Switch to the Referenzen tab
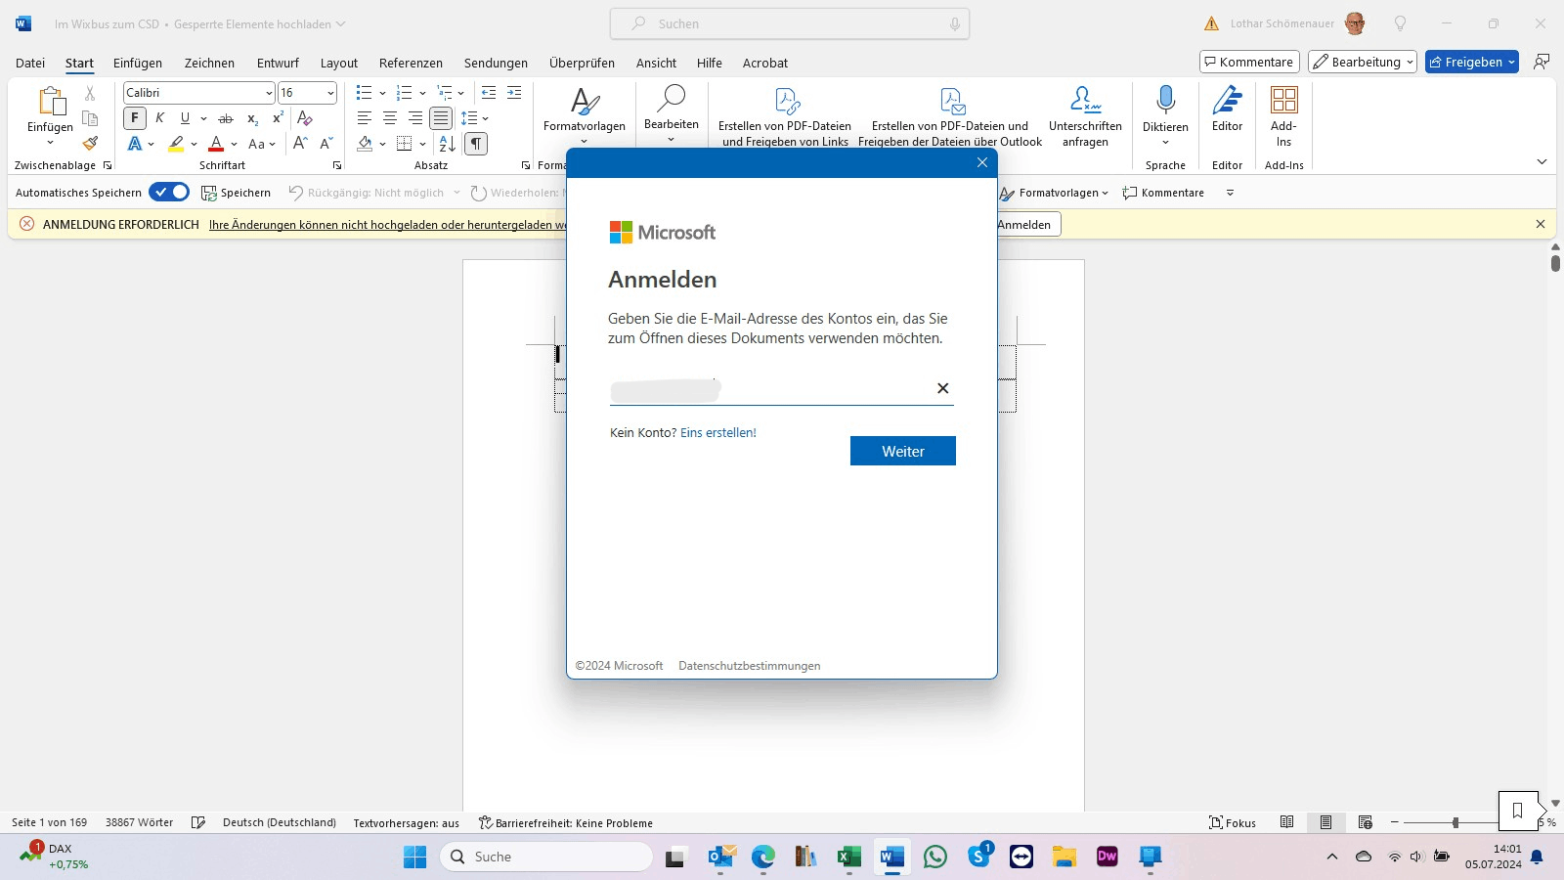 (x=411, y=63)
